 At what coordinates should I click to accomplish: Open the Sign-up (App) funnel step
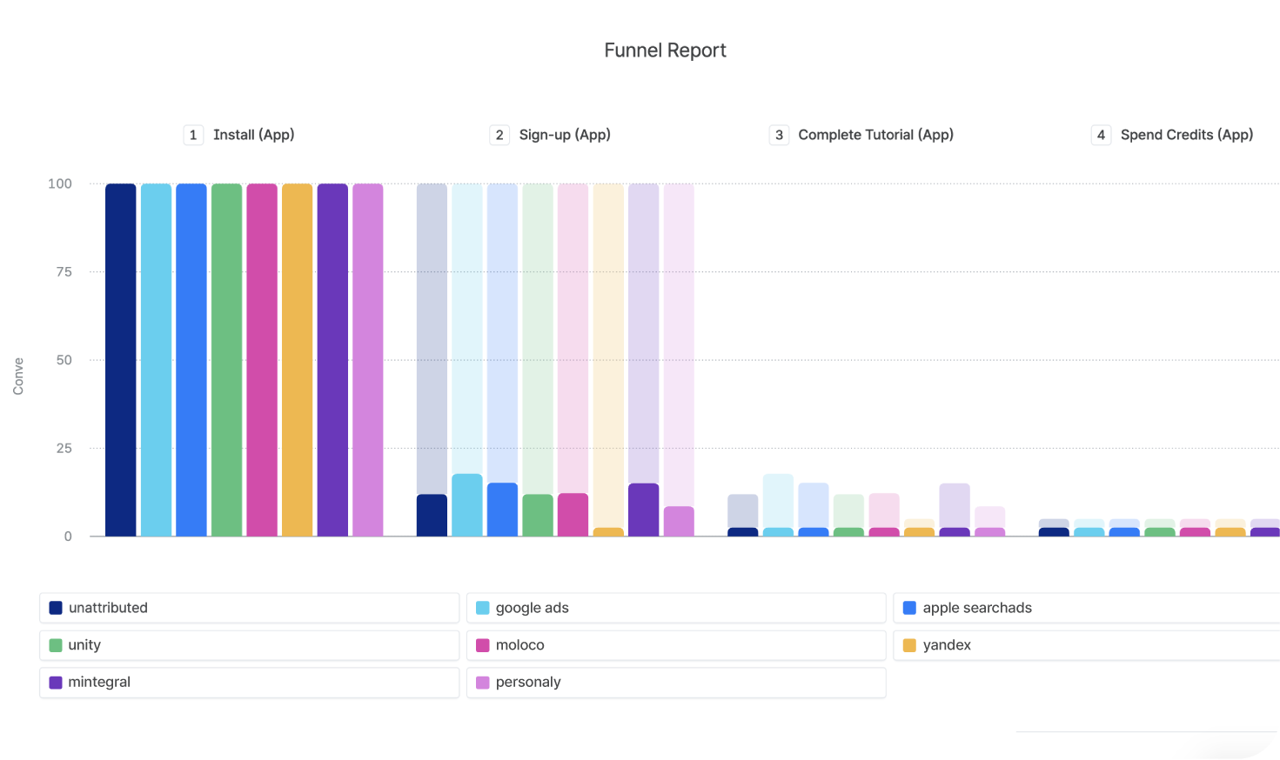(565, 135)
